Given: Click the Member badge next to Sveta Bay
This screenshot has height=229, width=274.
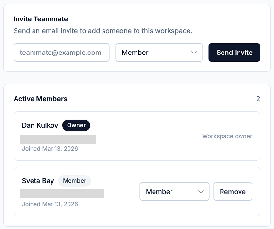Looking at the screenshot, I should 74,181.
